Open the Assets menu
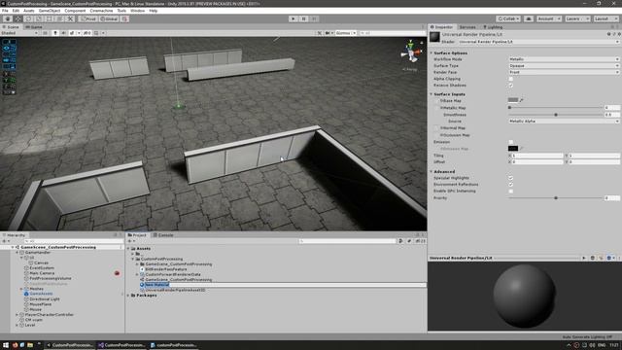 [x=29, y=11]
